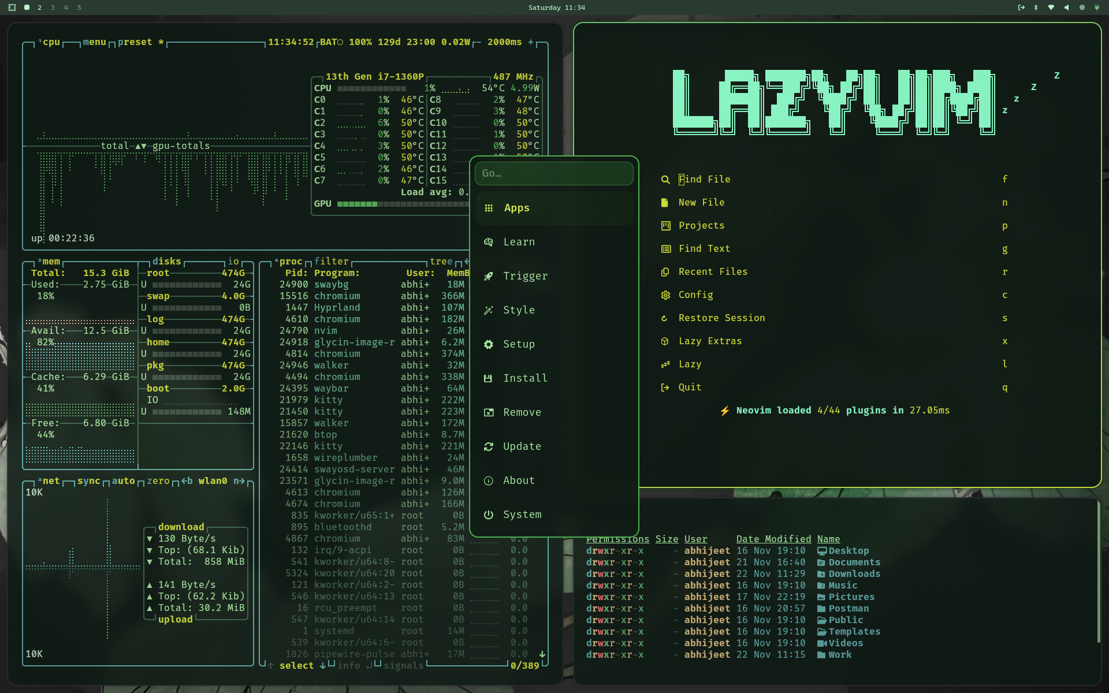
Task: Click the Config gear icon in LazyVim
Action: pos(665,295)
